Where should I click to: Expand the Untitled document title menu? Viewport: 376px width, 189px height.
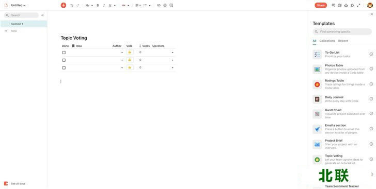coord(18,5)
